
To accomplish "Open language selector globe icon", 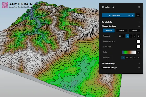I will click(x=103, y=7).
